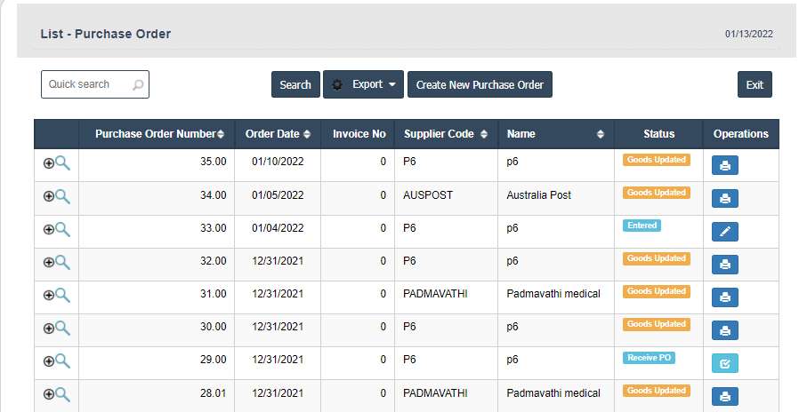Click the Exit button
Image resolution: width=799 pixels, height=412 pixels.
tap(755, 85)
